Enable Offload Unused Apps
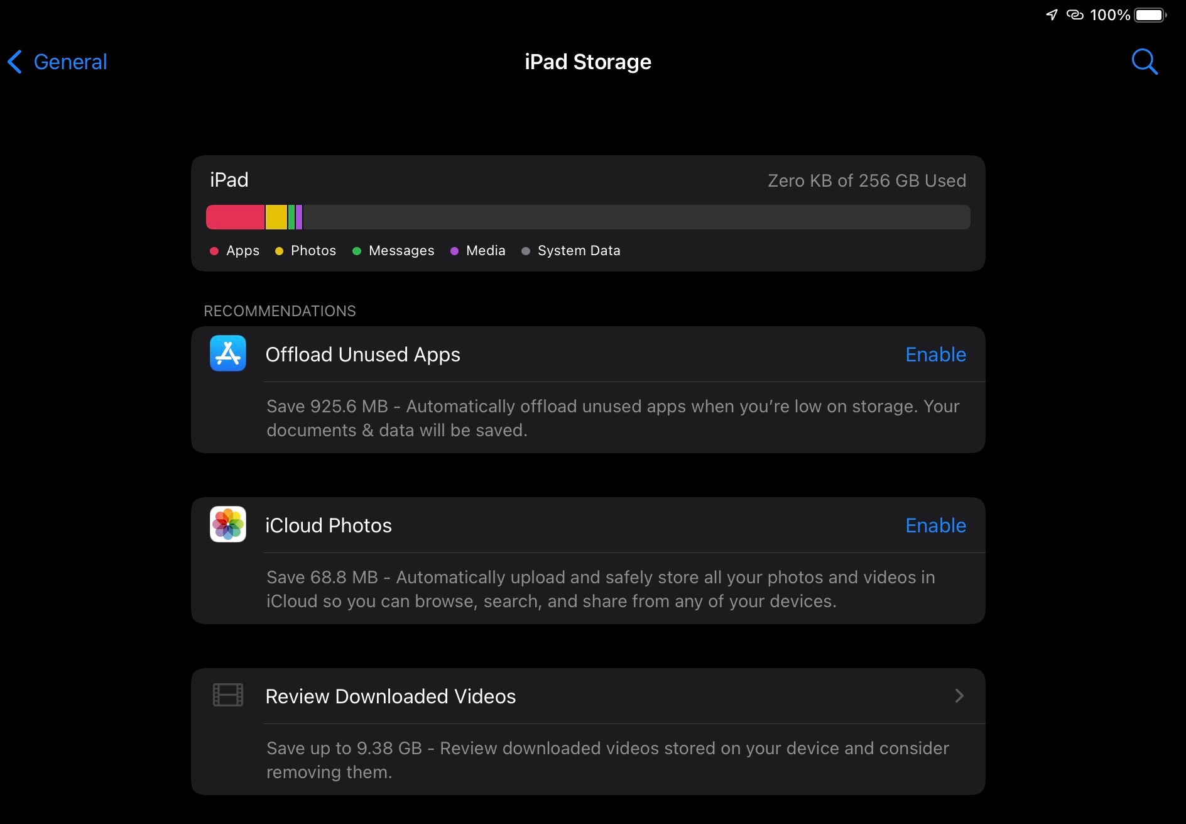 [x=935, y=354]
